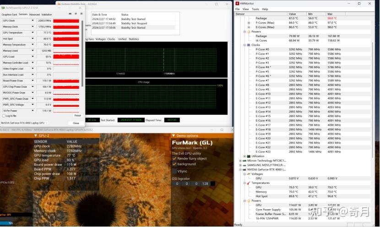The image size is (380, 227).
Task: Open the Board Power Draw sensor dropdown
Action: pos(33,81)
